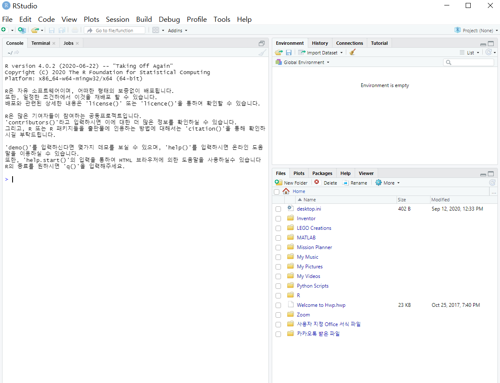The width and height of the screenshot is (500, 383).
Task: Expand the recent files dropdown arrow
Action: pos(42,30)
